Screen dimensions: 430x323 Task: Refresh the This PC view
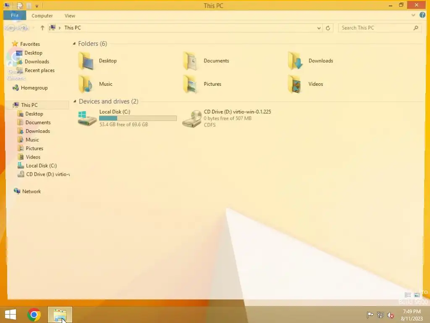click(x=328, y=28)
